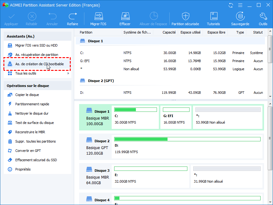Click the Refaire redo icon
Image resolution: width=273 pixels, height=205 pixels.
(73, 16)
